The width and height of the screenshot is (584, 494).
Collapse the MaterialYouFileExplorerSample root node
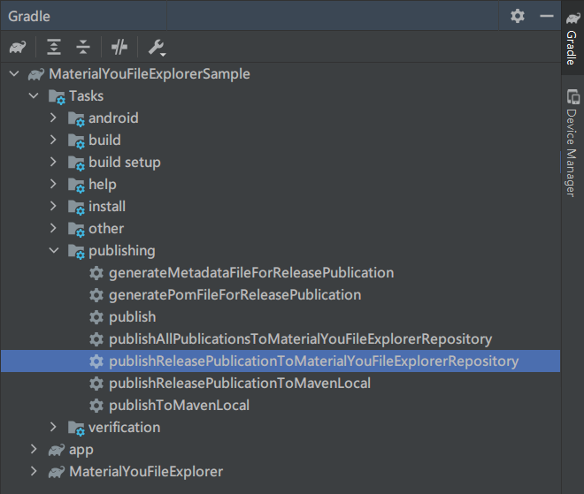click(14, 74)
